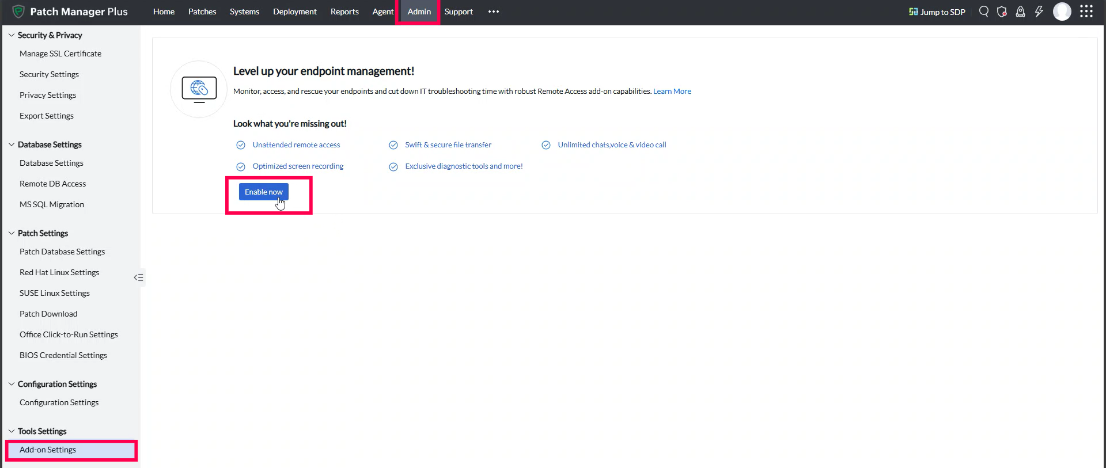Open the nine-dot apps grid

pos(1086,12)
